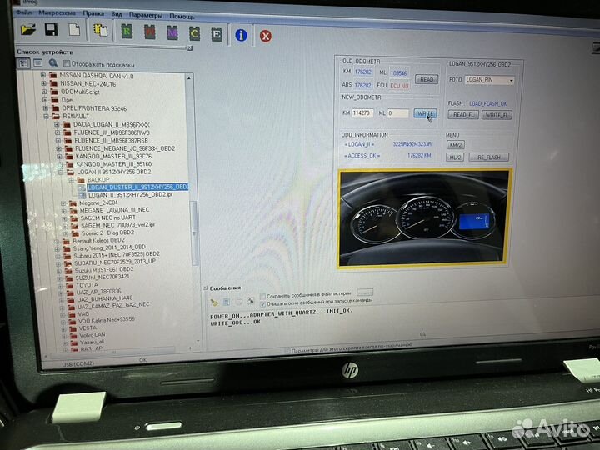600x450 pixels.
Task: Toggle the 'Отображать подсказки' checkbox
Action: pyautogui.click(x=67, y=63)
